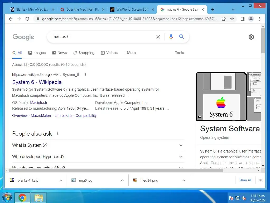The image size is (270, 203).
Task: Open Windows Explorer from taskbar
Action: point(38,198)
